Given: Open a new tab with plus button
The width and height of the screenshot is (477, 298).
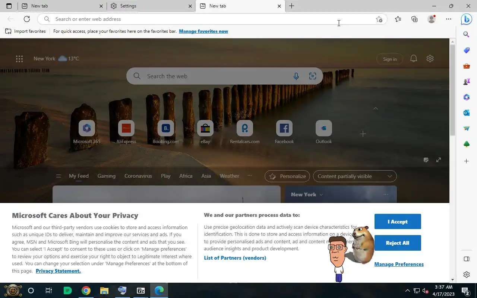Looking at the screenshot, I should (x=291, y=6).
